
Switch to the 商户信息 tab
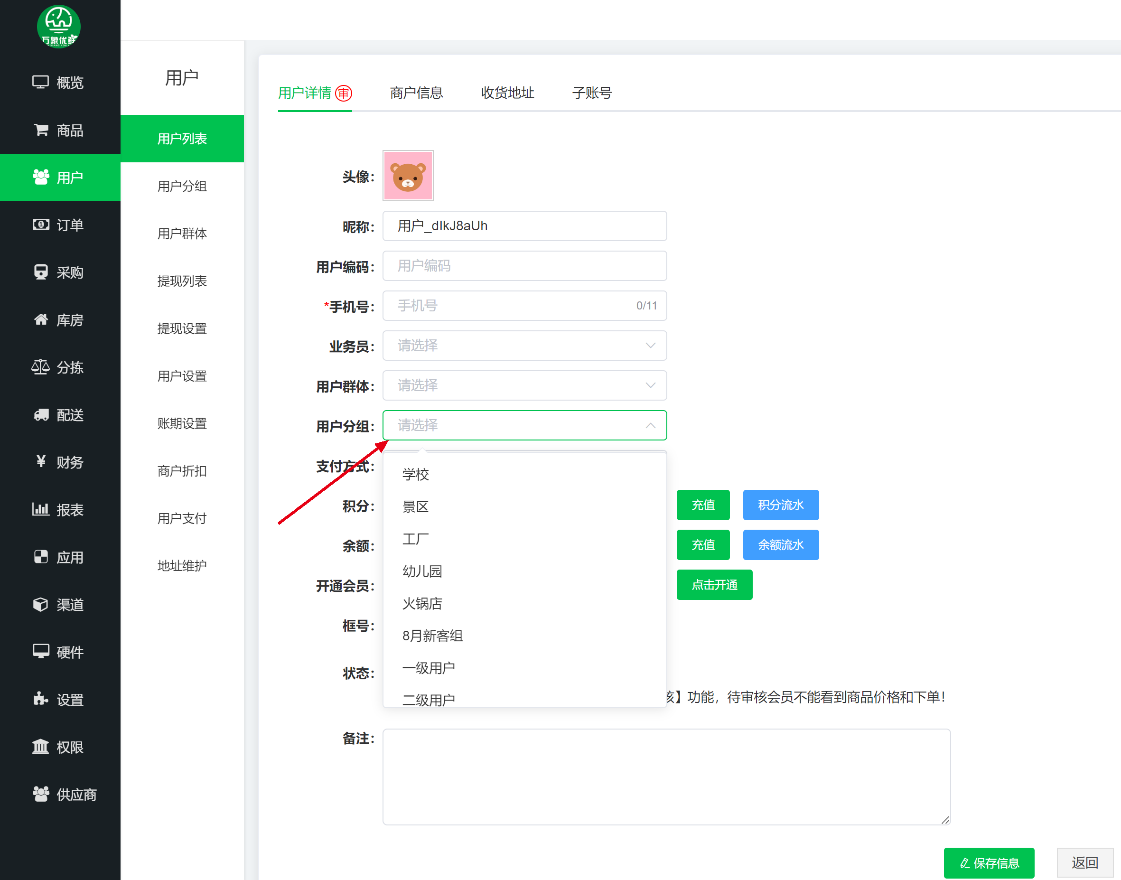416,92
